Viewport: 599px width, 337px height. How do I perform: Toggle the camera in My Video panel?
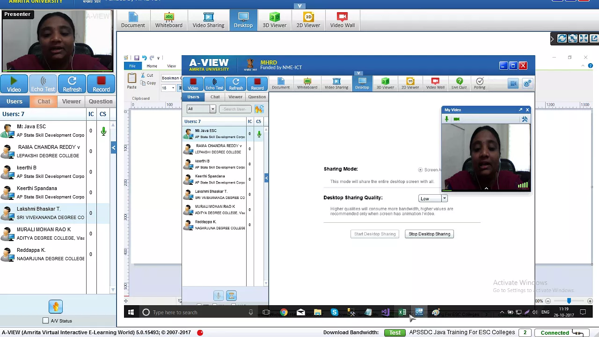tap(456, 119)
